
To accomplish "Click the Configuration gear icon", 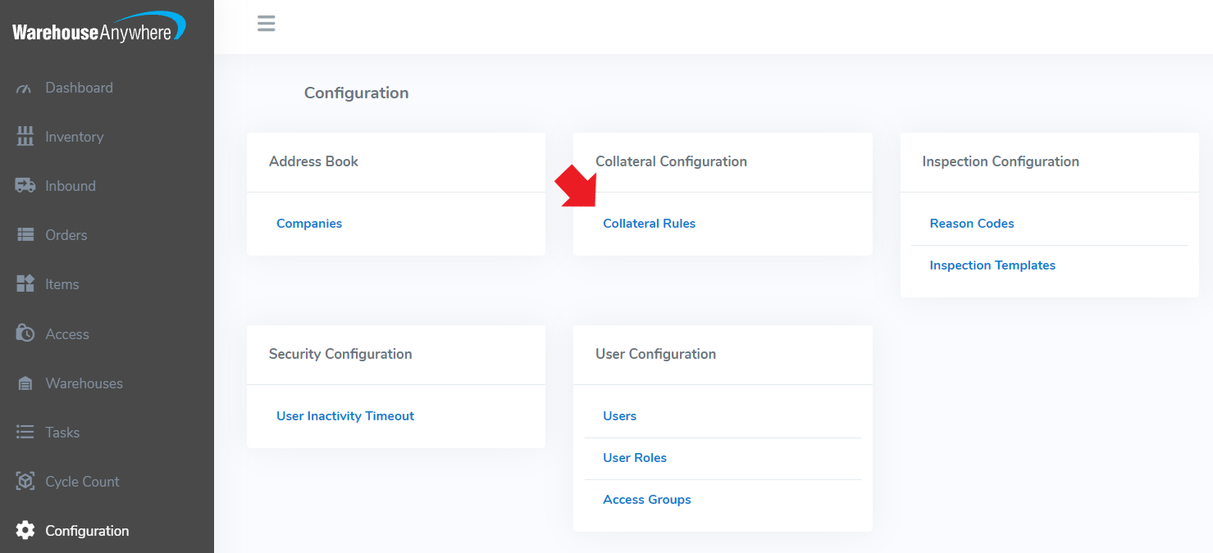I will [x=25, y=531].
